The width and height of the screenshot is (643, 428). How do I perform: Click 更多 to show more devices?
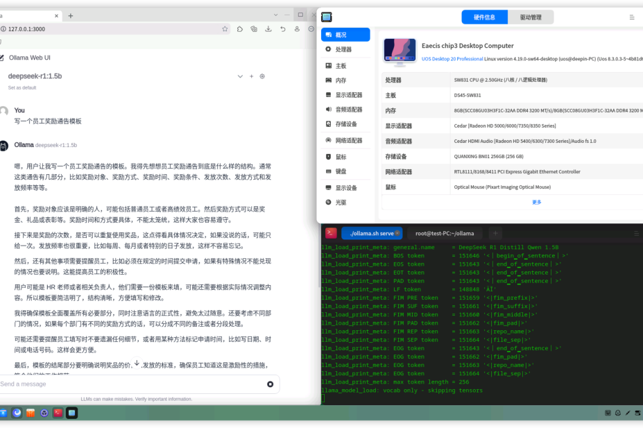(536, 202)
